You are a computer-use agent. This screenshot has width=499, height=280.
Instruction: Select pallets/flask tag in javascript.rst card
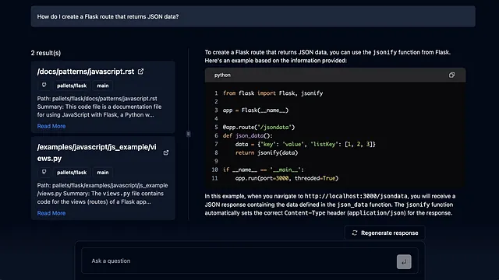pyautogui.click(x=72, y=86)
